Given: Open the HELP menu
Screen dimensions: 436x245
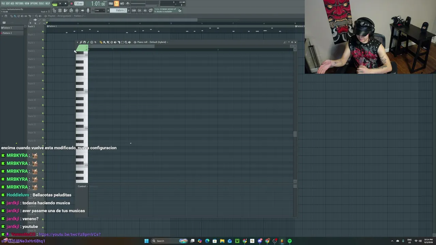Looking at the screenshot, I should tap(48, 3).
